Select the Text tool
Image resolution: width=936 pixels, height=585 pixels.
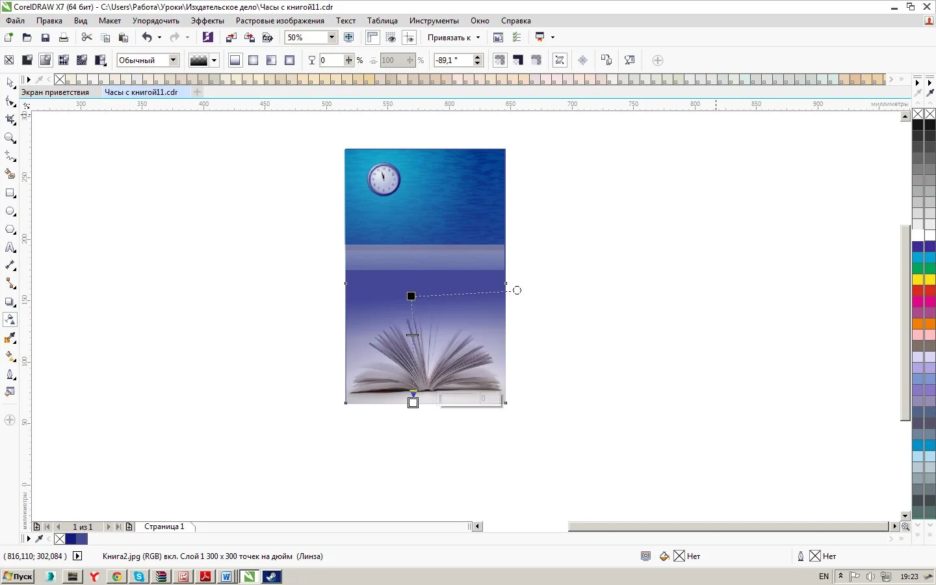[10, 248]
